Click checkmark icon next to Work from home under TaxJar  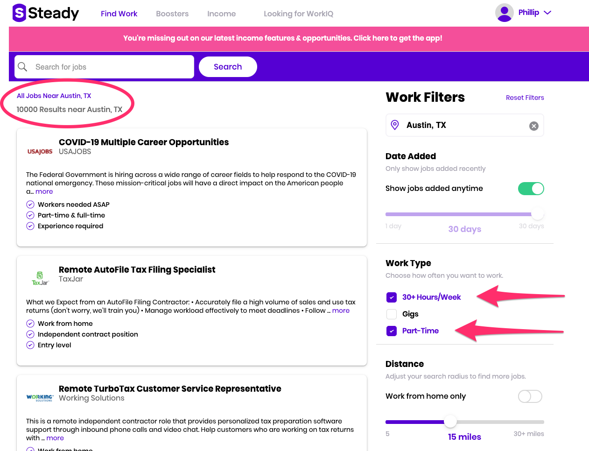(x=30, y=324)
